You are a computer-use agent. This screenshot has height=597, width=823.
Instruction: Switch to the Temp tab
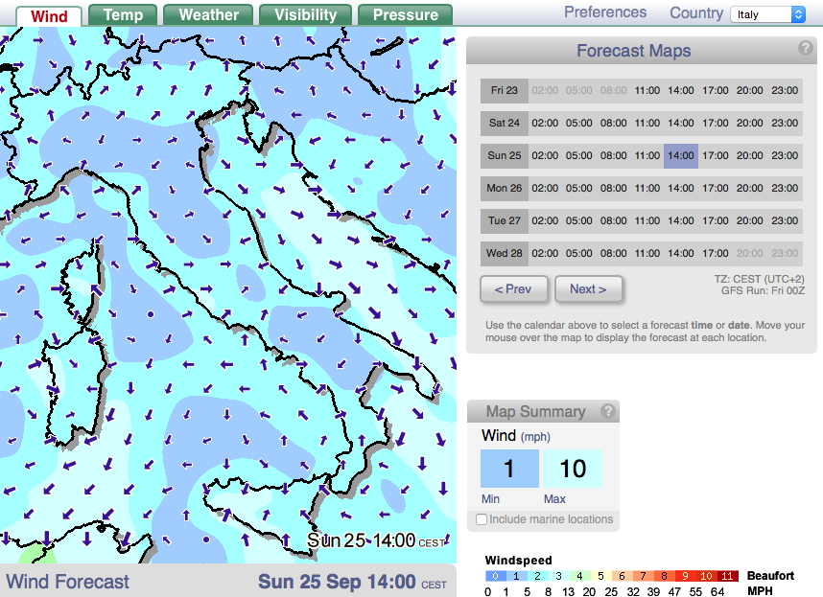pos(123,14)
